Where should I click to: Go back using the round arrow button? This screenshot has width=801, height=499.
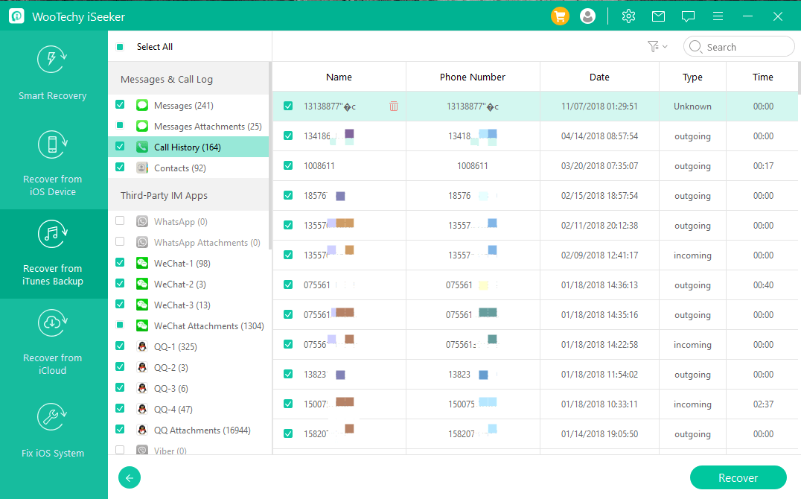tap(130, 478)
